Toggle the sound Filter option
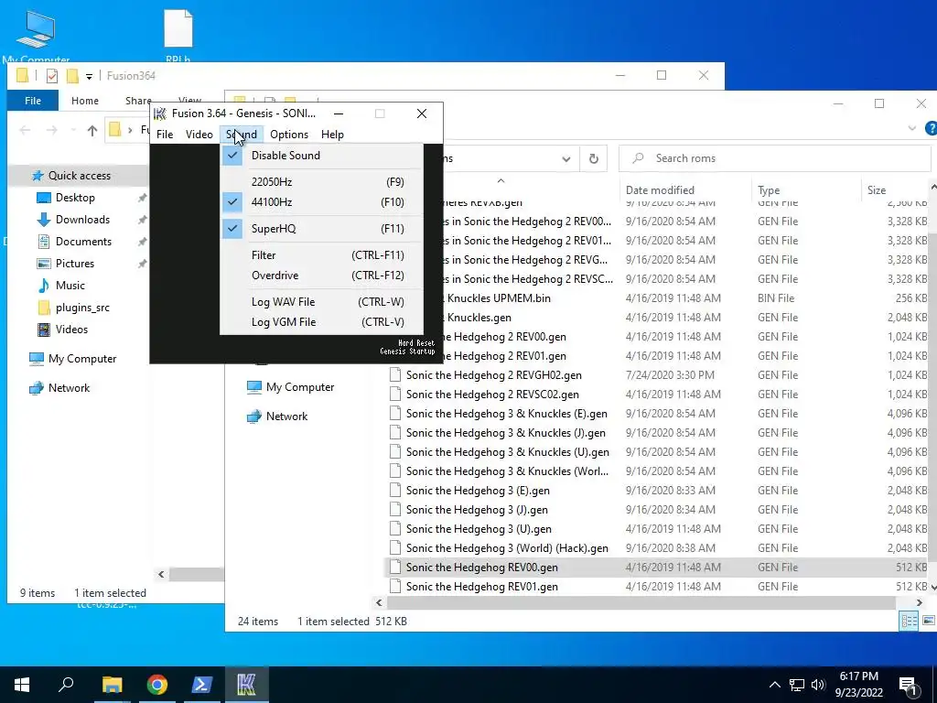 tap(321, 255)
